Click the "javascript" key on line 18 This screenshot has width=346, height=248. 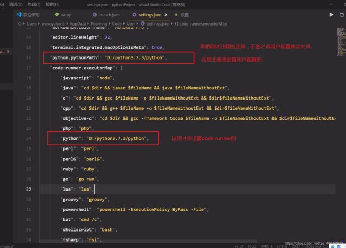(x=76, y=78)
